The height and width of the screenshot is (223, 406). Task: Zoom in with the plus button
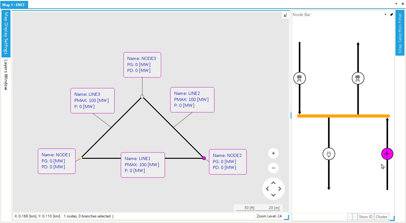point(273,153)
